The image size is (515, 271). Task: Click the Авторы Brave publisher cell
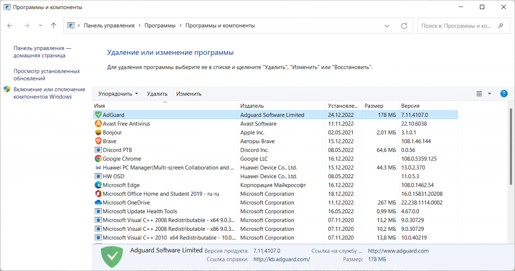257,141
